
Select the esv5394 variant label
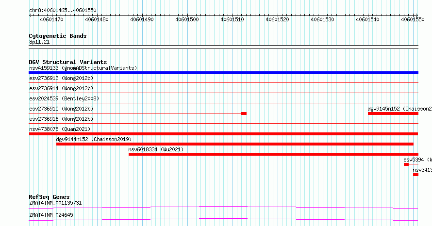[417, 160]
